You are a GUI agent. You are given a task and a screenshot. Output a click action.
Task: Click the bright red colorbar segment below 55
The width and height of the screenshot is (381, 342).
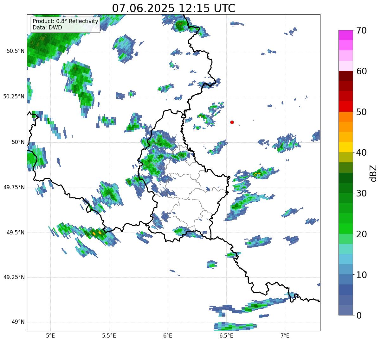point(345,106)
